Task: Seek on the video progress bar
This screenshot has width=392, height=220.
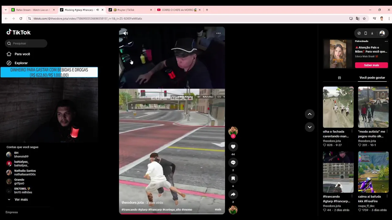Action: click(x=172, y=214)
